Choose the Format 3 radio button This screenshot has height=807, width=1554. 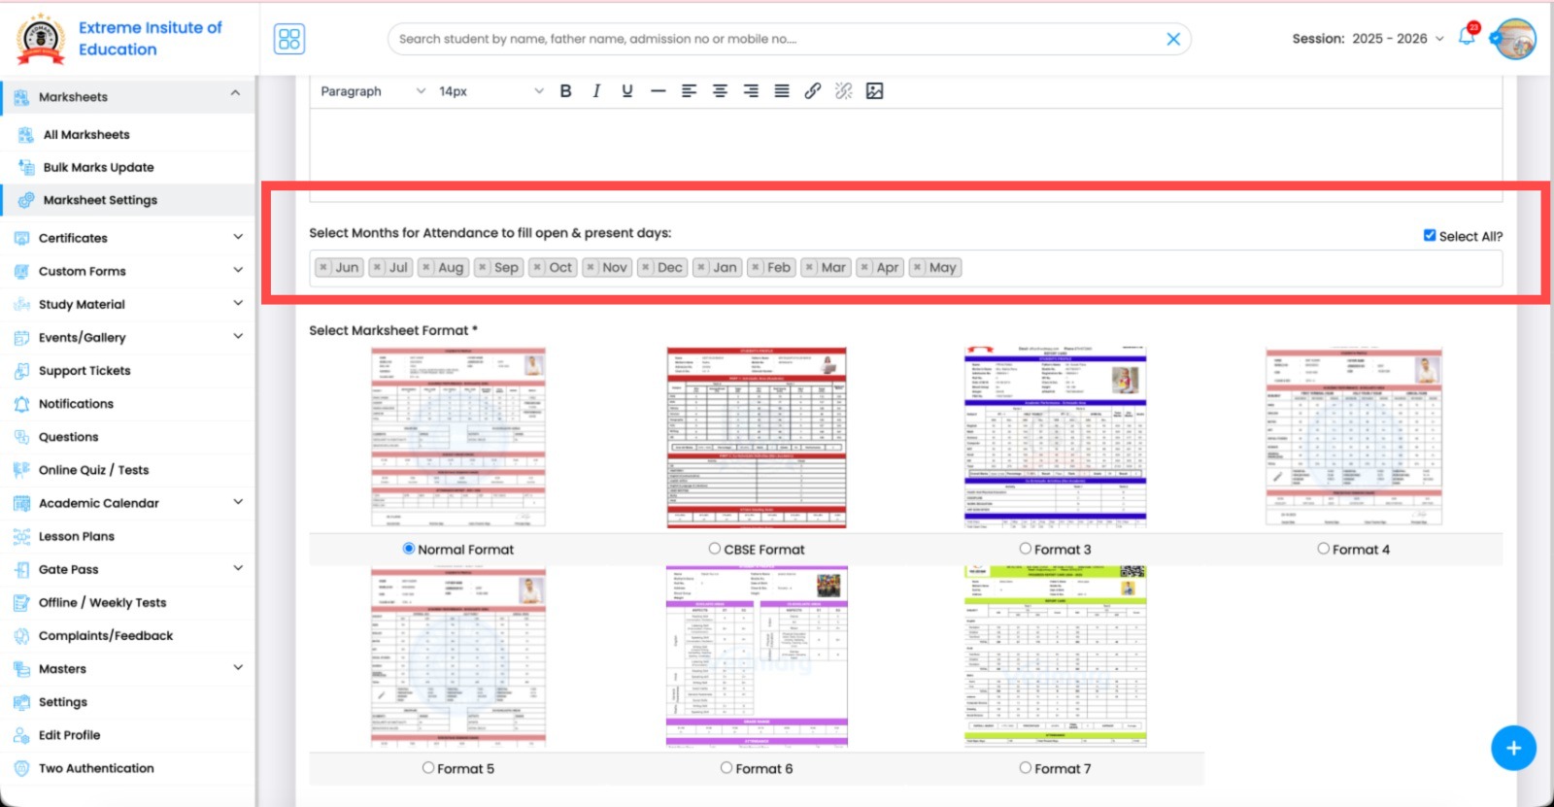click(1025, 549)
